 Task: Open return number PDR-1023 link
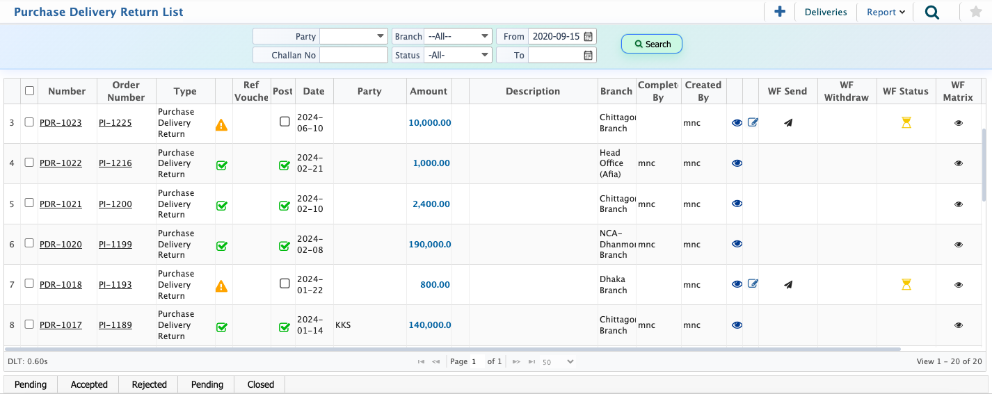[61, 123]
